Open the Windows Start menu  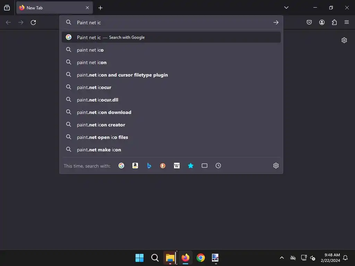(x=139, y=258)
